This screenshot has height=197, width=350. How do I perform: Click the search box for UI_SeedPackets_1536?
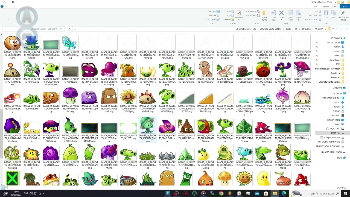click(x=33, y=29)
